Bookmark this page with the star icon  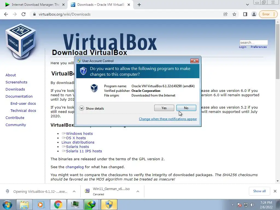[234, 14]
